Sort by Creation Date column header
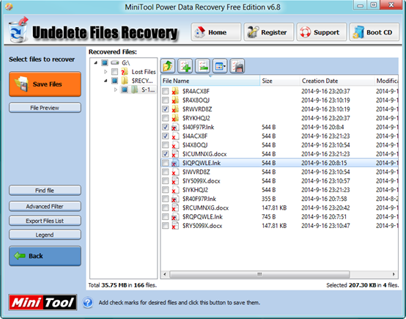The height and width of the screenshot is (319, 406). pyautogui.click(x=337, y=81)
